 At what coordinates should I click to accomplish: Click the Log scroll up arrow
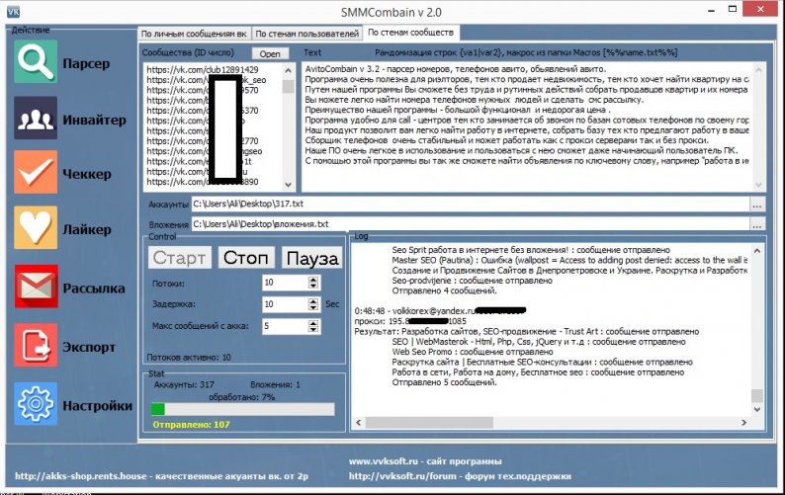[757, 251]
